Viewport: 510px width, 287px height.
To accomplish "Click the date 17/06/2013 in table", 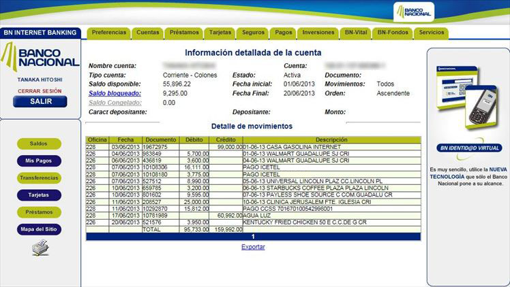I will [125, 216].
